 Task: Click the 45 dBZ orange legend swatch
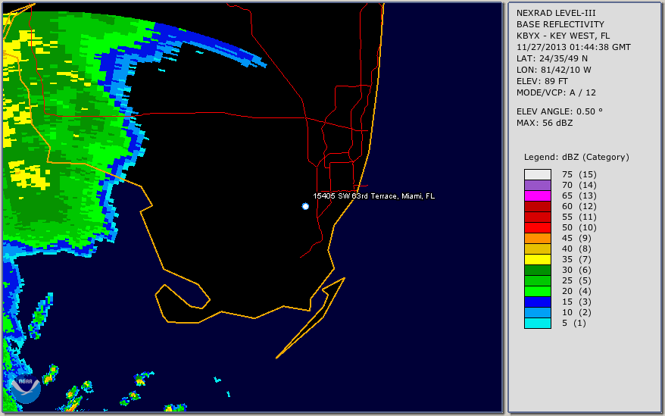(537, 238)
